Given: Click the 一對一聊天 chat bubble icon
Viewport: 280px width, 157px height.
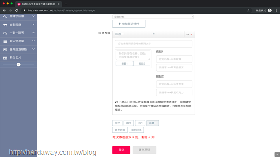Looking at the screenshot, I should (x=5, y=33).
